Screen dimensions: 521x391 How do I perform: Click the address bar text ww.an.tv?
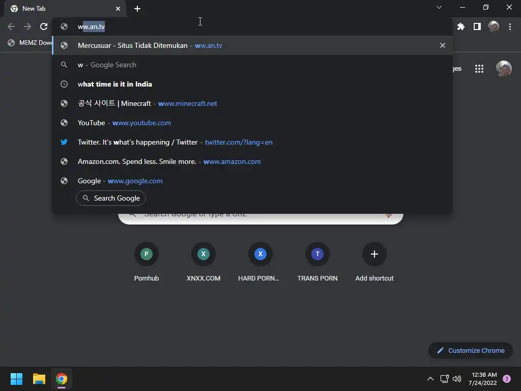point(92,26)
